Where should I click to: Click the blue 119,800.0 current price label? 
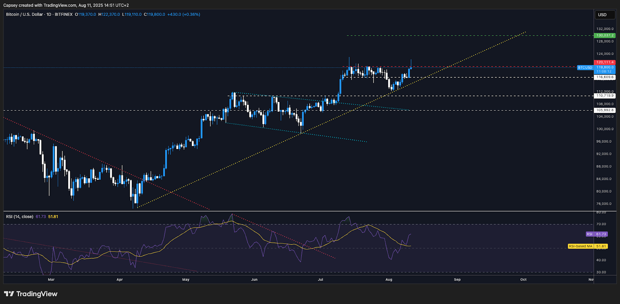(604, 67)
